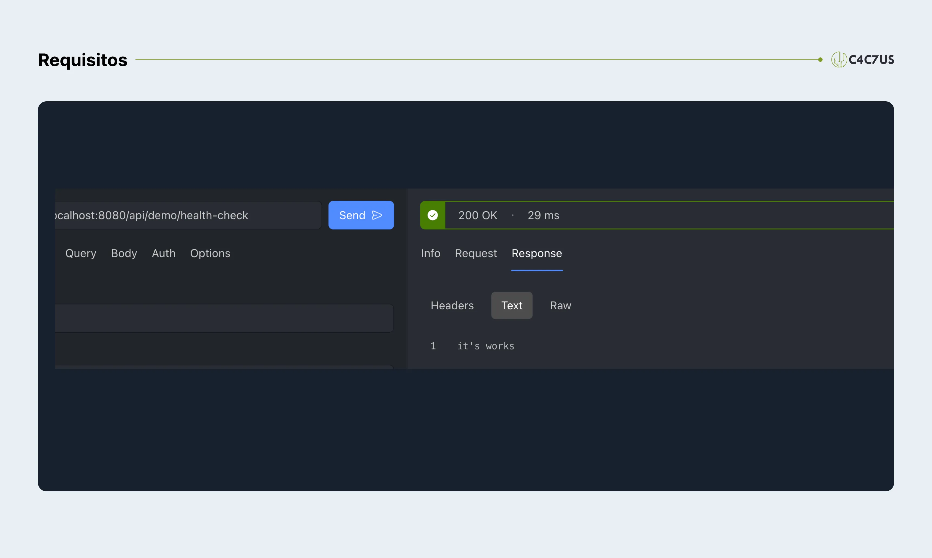Image resolution: width=932 pixels, height=558 pixels.
Task: Select the Response tab
Action: point(537,254)
